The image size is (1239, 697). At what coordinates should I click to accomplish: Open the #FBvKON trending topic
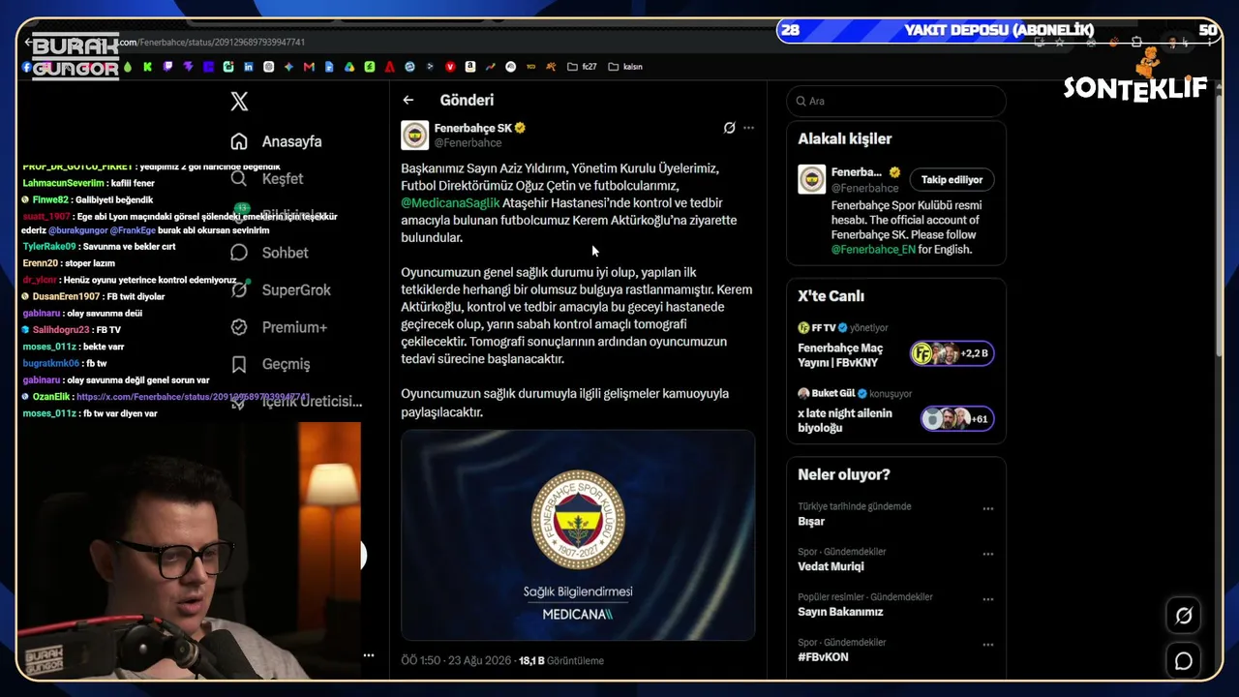[823, 657]
